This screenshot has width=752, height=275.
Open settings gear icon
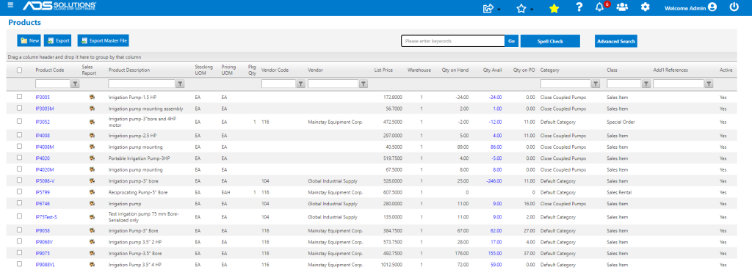point(645,7)
